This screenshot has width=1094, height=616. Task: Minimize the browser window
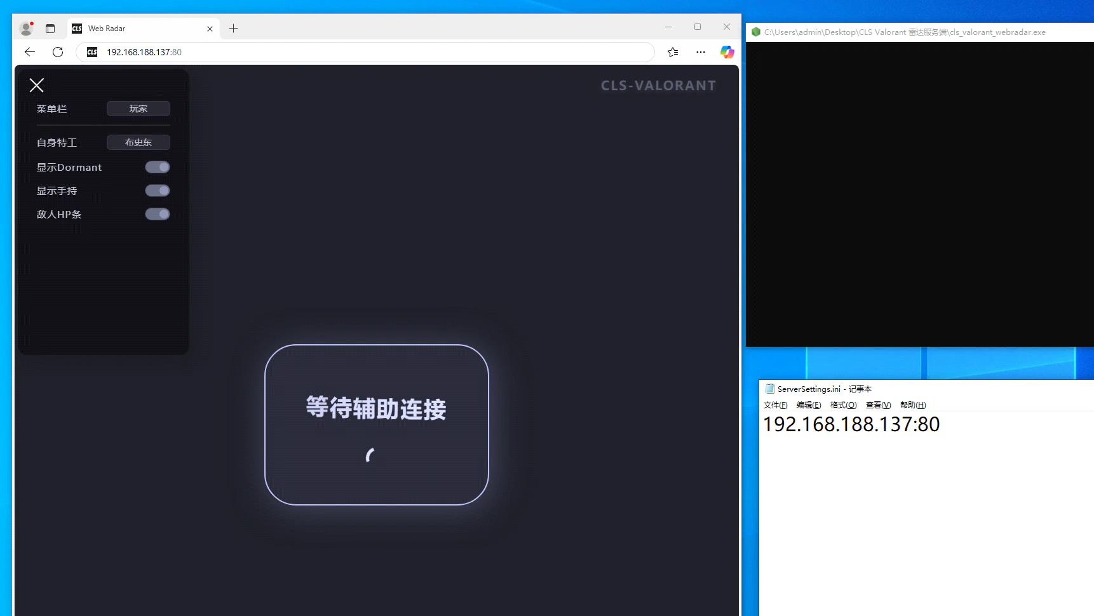coord(668,27)
